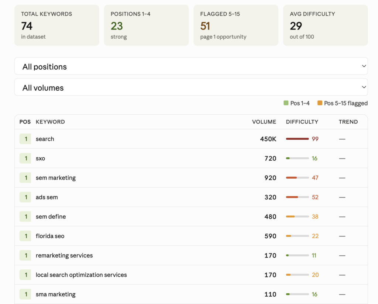Click the Total Keywords 74 card
The height and width of the screenshot is (304, 378).
(57, 25)
